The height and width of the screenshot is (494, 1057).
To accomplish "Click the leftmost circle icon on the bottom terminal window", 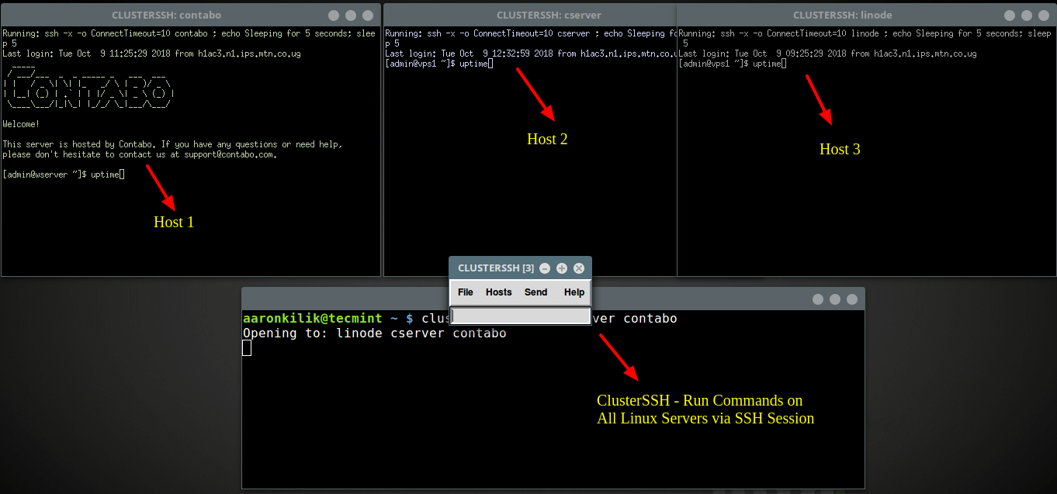I will pyautogui.click(x=818, y=298).
